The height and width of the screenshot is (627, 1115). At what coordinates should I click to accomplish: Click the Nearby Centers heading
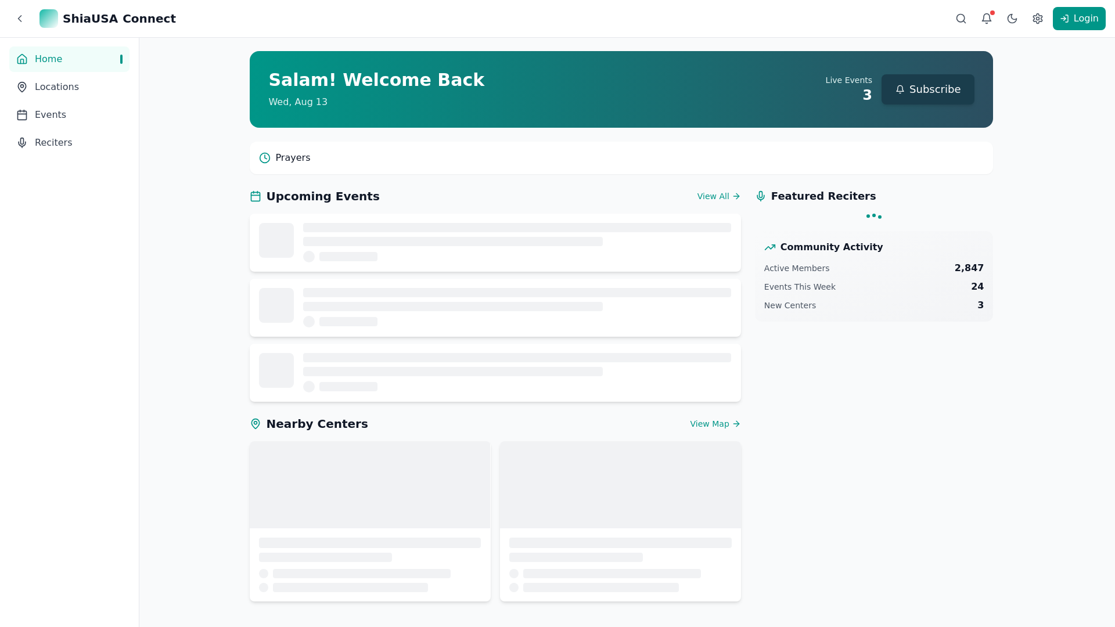click(317, 424)
